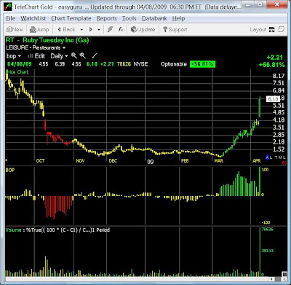Click the DEC month marker
The height and width of the screenshot is (285, 291).
pyautogui.click(x=113, y=161)
